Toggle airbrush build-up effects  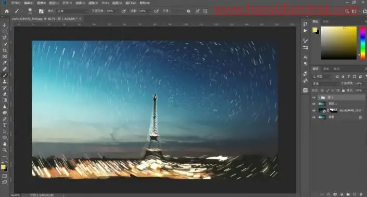pos(156,11)
